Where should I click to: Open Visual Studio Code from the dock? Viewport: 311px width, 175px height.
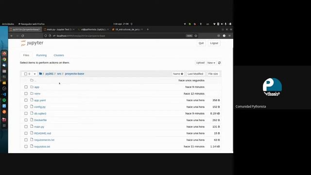[4, 94]
